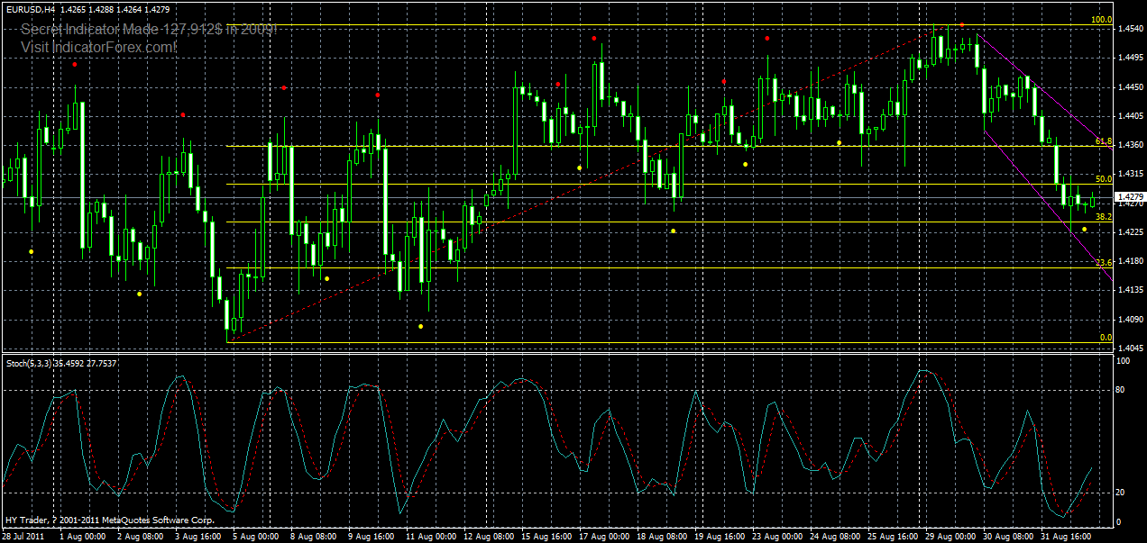This screenshot has height=543, width=1147.
Task: Click the yellow dot below the 19 Aug candles
Action: coord(745,163)
